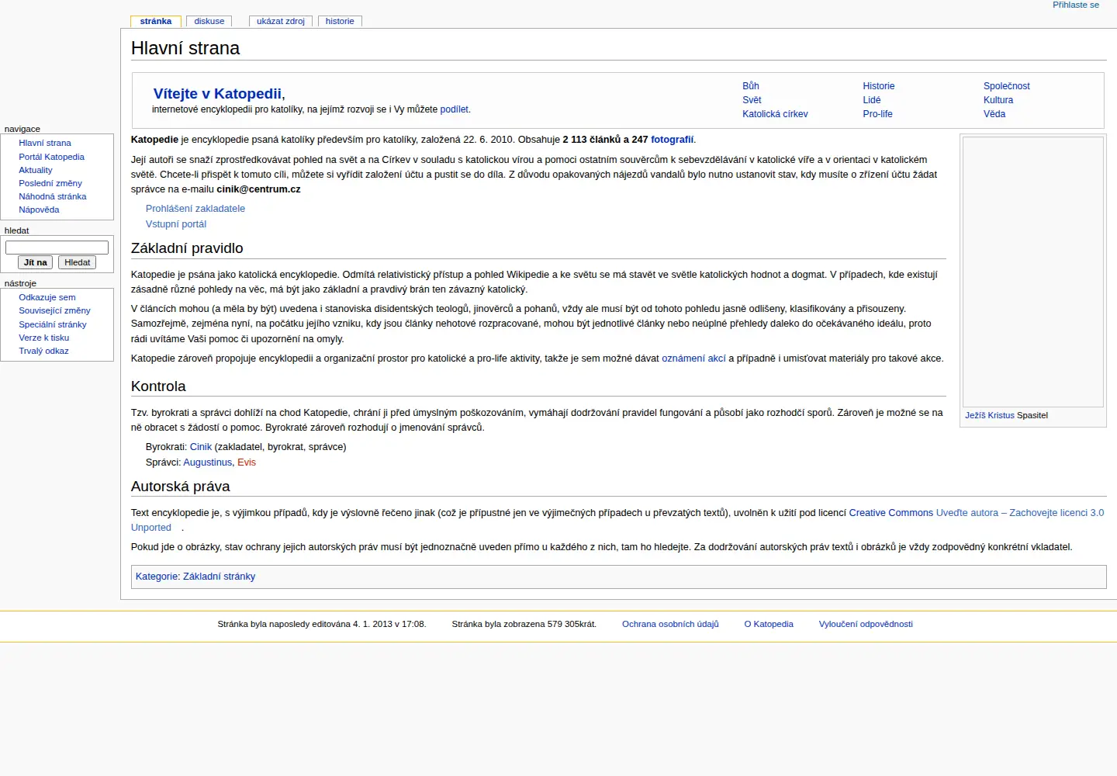Screen dimensions: 1117x776
Task: Click the 'Hledat' search button
Action: [x=78, y=262]
